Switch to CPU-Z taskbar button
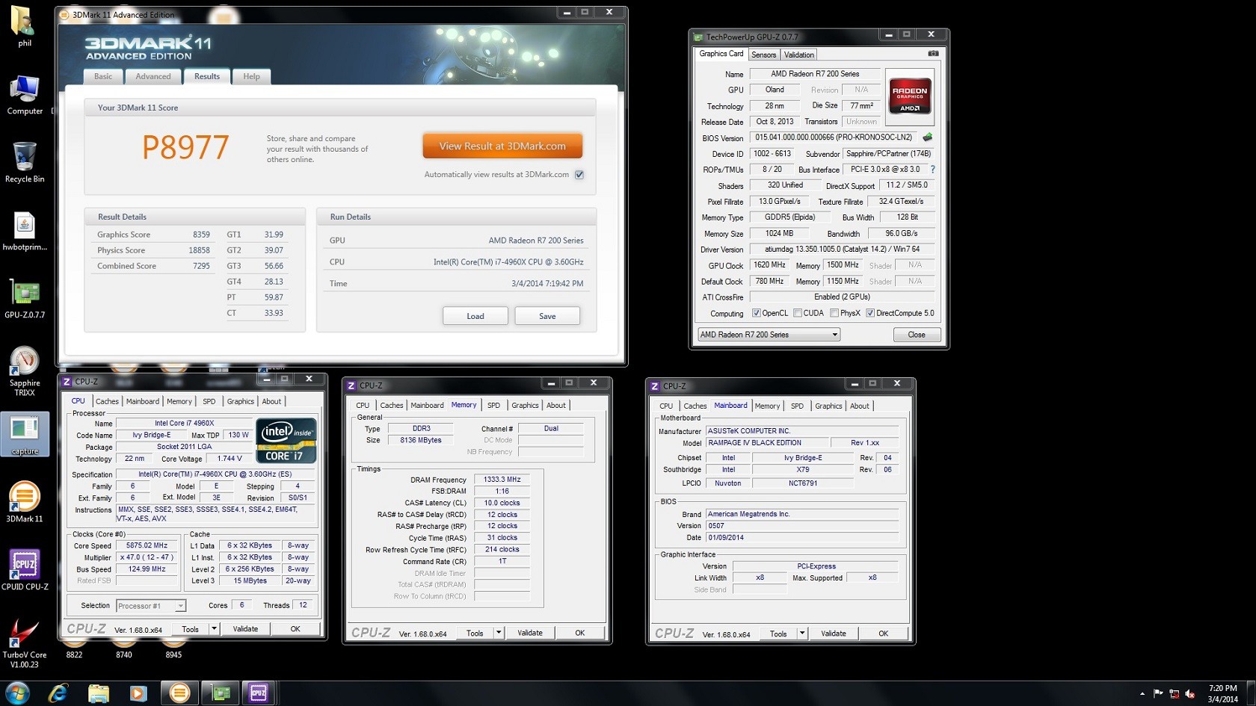 [259, 693]
